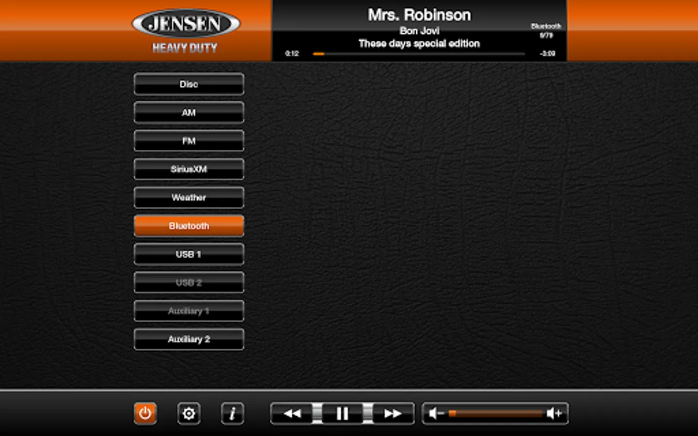Click the artist name Bon Jovi
This screenshot has width=698, height=436.
pos(419,31)
